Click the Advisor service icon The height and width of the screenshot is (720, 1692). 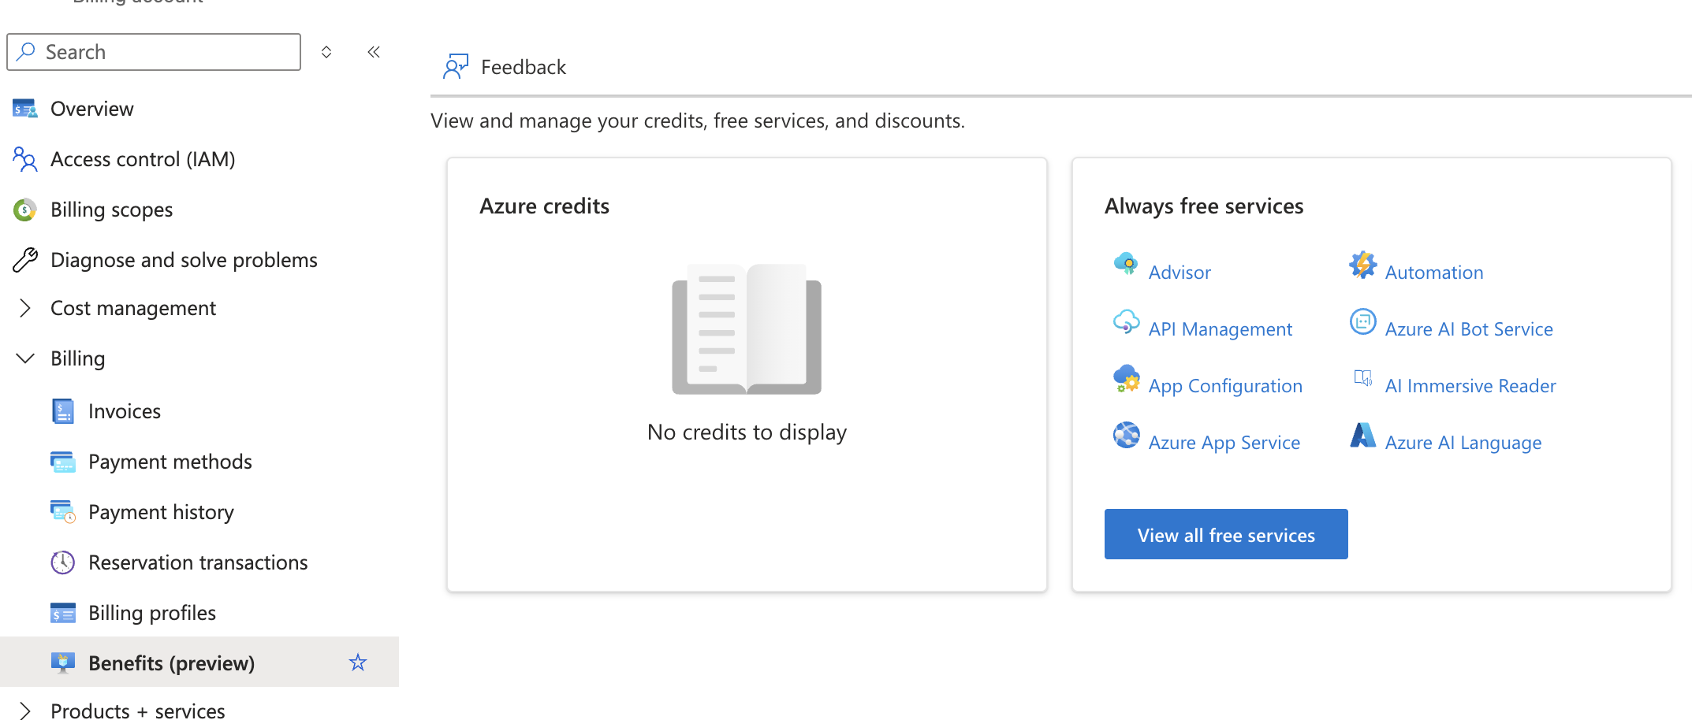pos(1126,264)
